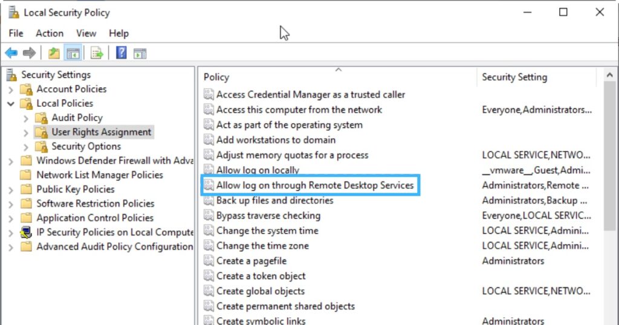Click icon beside Bypass traverse checking
Viewport: 619px width, 325px height.
209,215
